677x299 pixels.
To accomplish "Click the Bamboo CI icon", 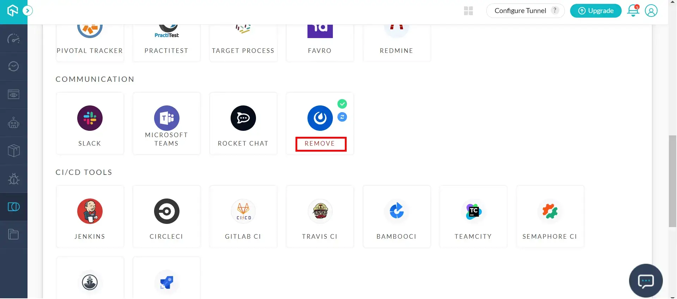I will coord(397,211).
